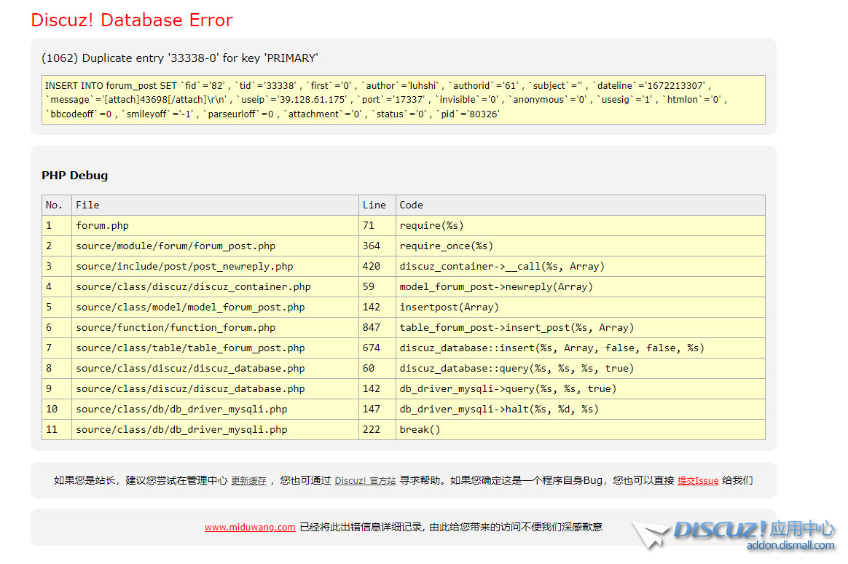The image size is (848, 564).
Task: Select source/class/table/table_forum_post.php cell
Action: click(x=215, y=348)
